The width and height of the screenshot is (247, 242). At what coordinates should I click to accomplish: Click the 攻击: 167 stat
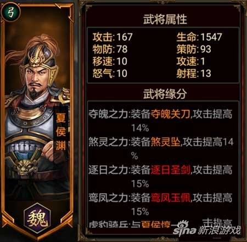pyautogui.click(x=113, y=37)
